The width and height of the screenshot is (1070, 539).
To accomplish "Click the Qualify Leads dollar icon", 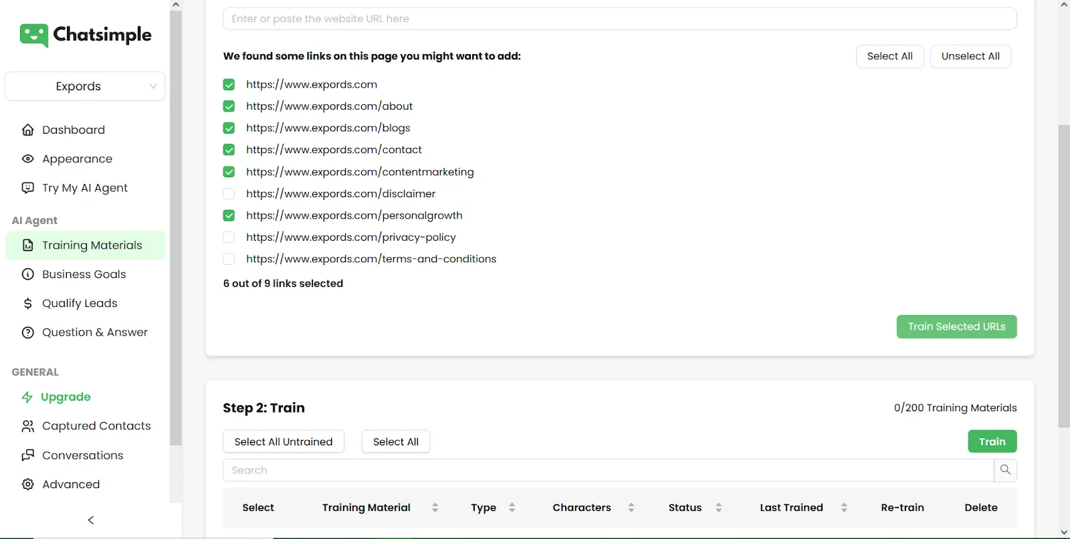I will pos(28,304).
